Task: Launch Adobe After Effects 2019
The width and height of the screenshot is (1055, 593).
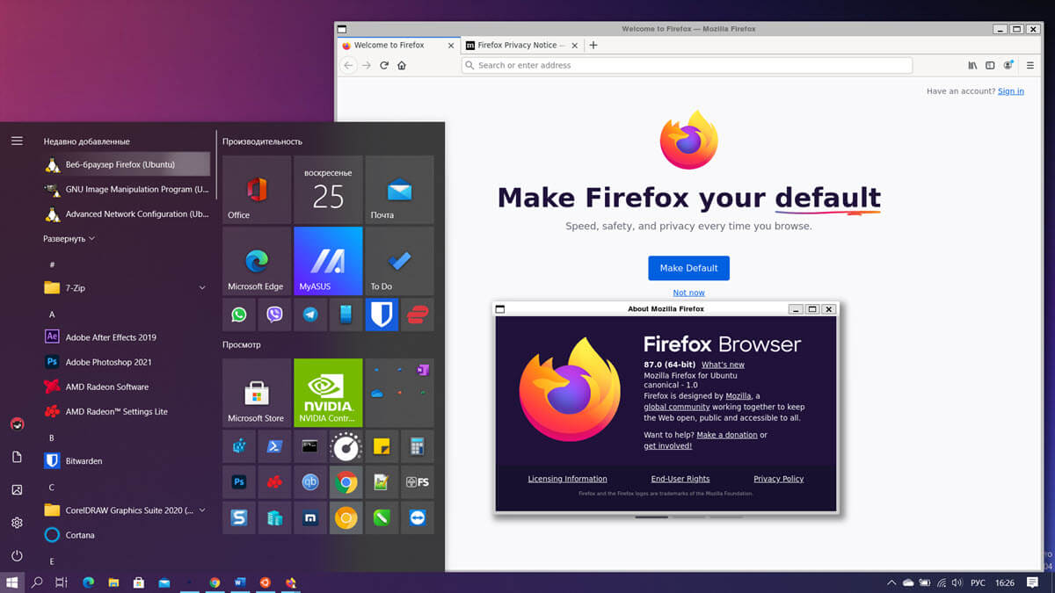Action: pyautogui.click(x=127, y=336)
